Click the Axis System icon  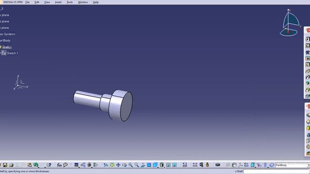240,165
